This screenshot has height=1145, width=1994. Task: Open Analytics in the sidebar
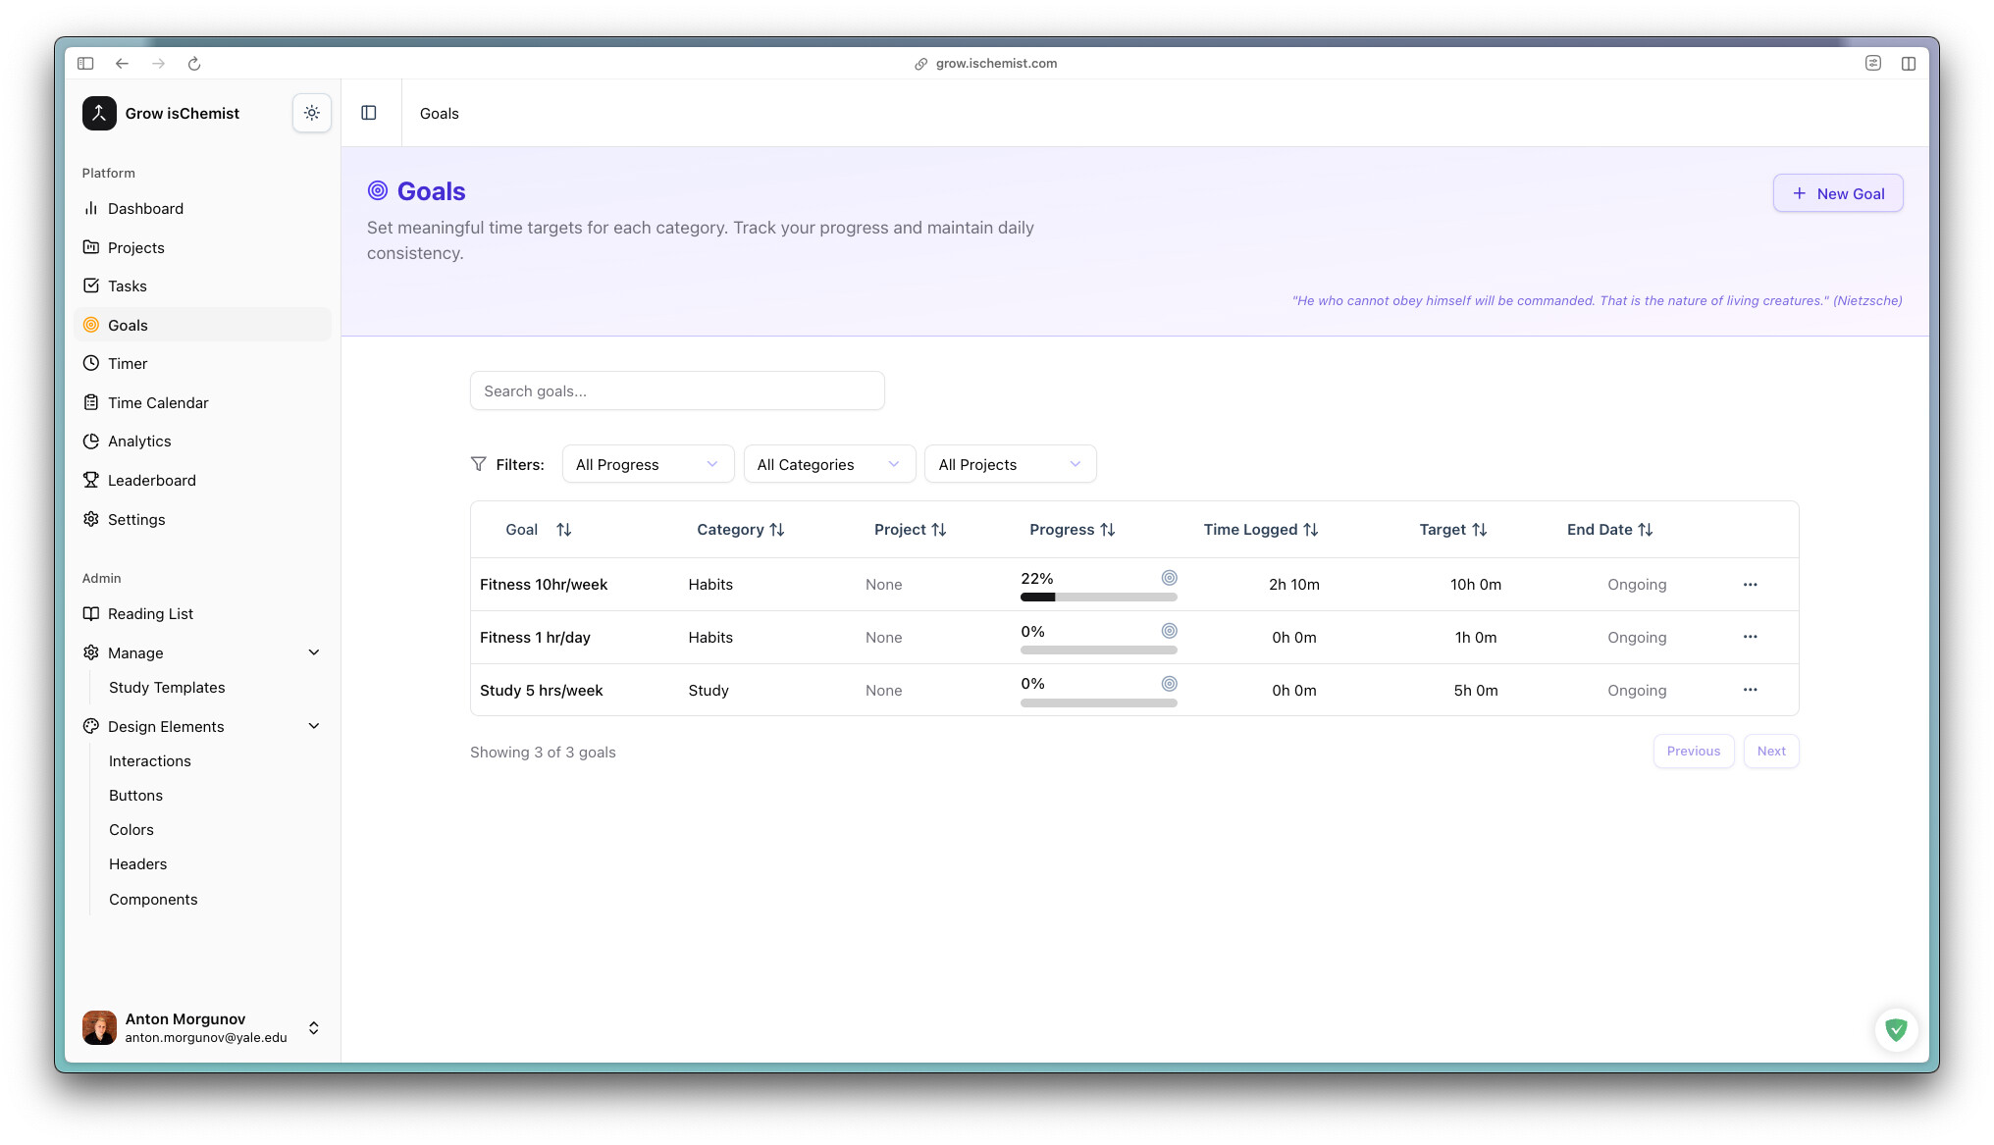point(139,442)
